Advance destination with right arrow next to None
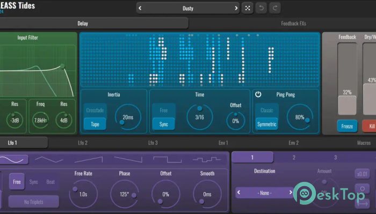This screenshot has height=214, width=376. point(291,193)
